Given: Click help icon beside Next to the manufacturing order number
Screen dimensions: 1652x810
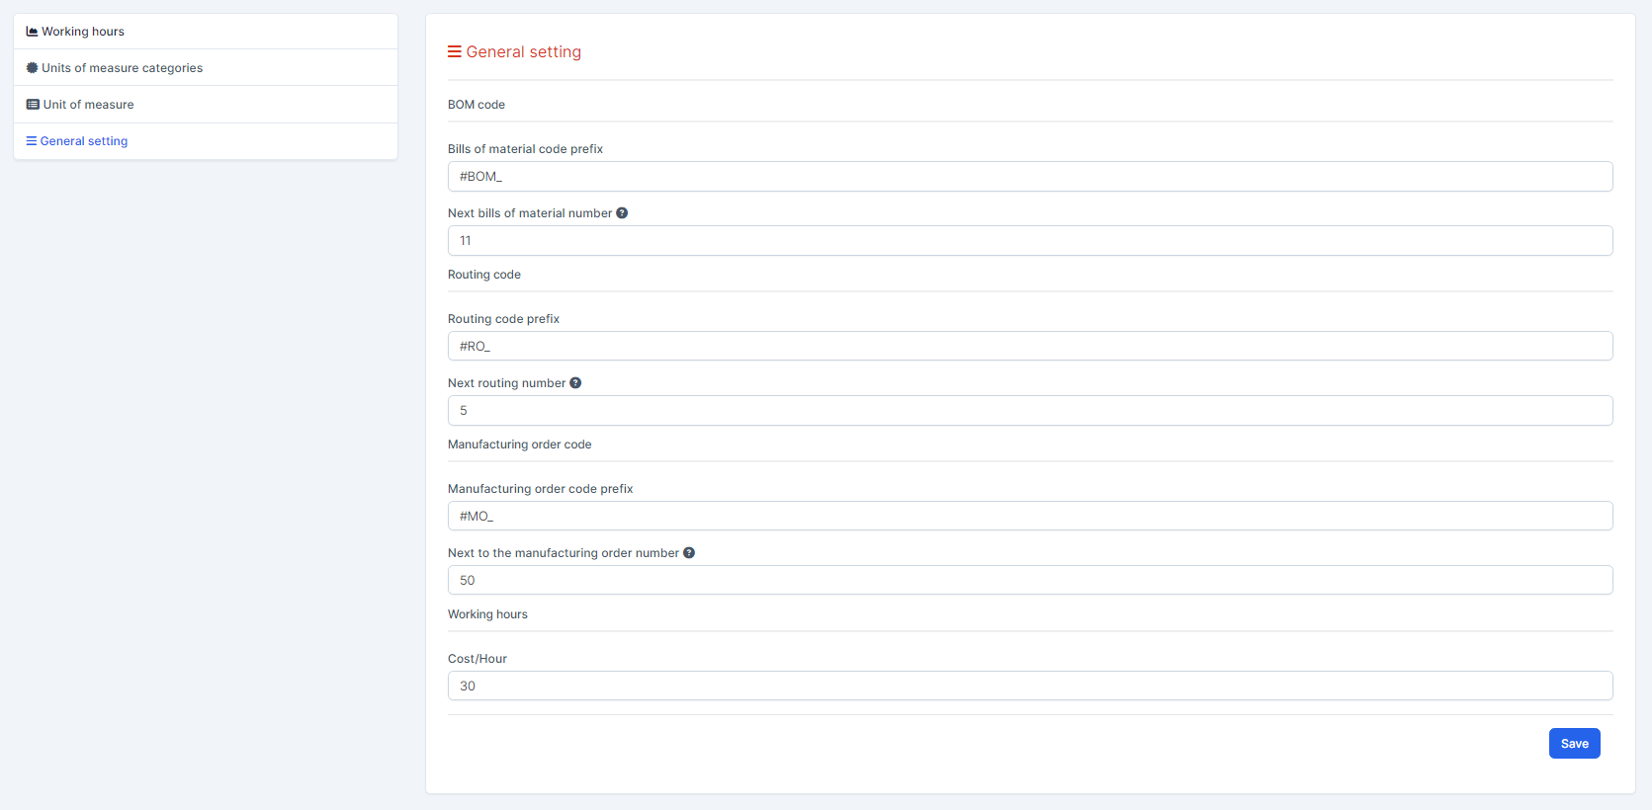Looking at the screenshot, I should coord(689,553).
